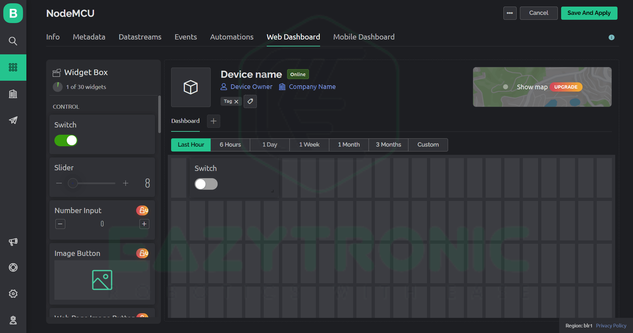Image resolution: width=633 pixels, height=333 pixels.
Task: Open the Organizations panel from sidebar
Action: [x=13, y=94]
